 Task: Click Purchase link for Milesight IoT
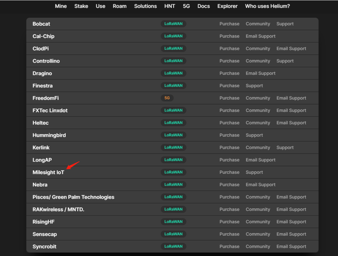tap(229, 172)
